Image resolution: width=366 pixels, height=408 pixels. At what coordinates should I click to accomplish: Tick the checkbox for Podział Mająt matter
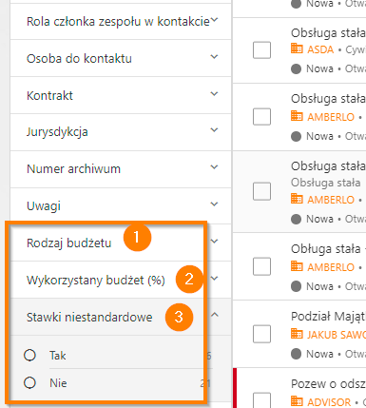click(261, 334)
